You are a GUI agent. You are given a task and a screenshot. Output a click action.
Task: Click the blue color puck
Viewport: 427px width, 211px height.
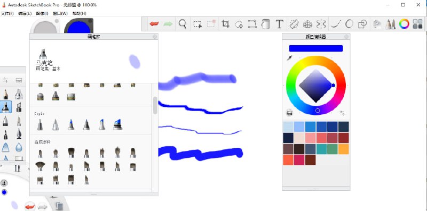(x=78, y=26)
